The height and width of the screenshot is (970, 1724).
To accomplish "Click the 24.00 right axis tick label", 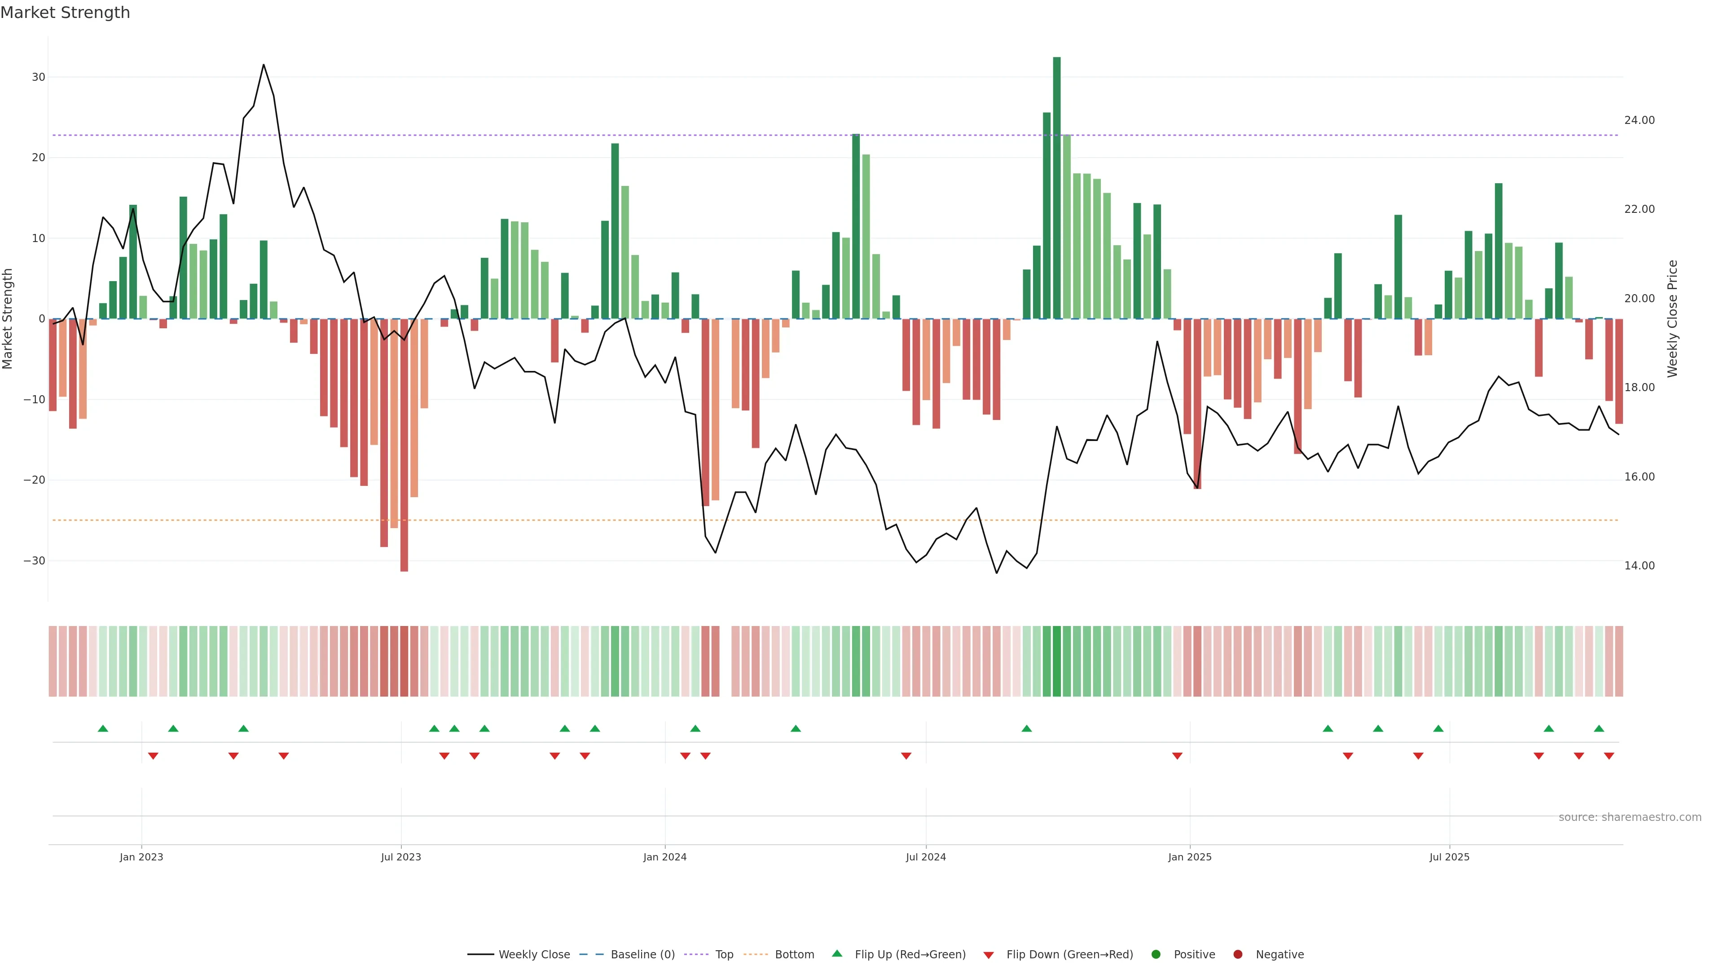I will pyautogui.click(x=1639, y=120).
